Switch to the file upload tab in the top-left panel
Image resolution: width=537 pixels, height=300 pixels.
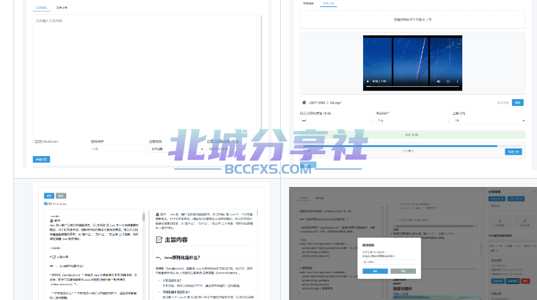tap(62, 8)
